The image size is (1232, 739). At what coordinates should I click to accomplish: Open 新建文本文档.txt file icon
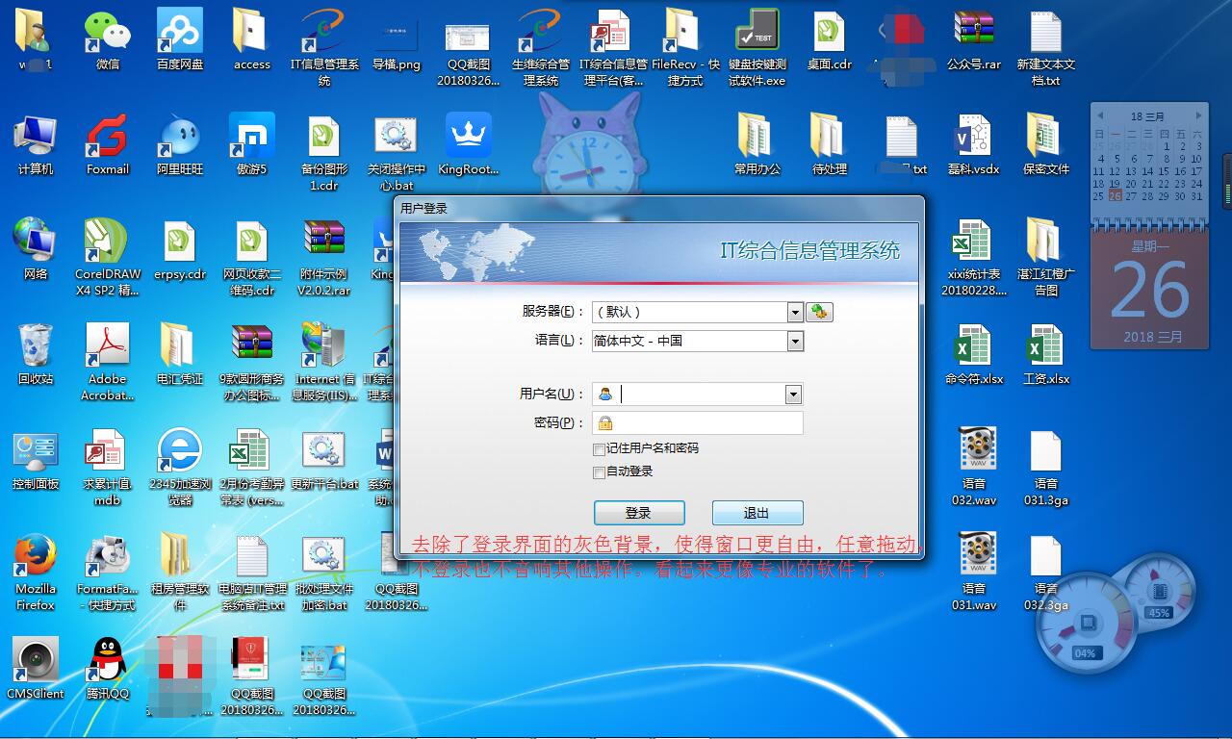tap(1046, 48)
